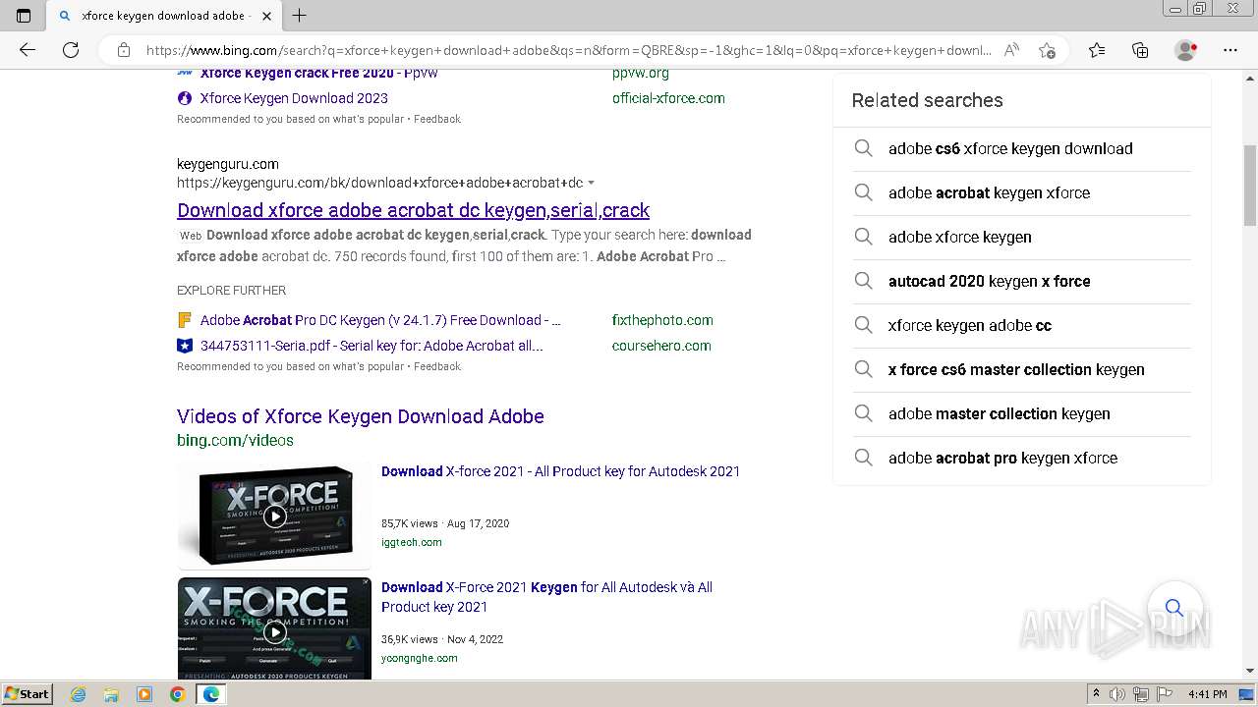
Task: Open the Collections panel
Action: click(1140, 50)
